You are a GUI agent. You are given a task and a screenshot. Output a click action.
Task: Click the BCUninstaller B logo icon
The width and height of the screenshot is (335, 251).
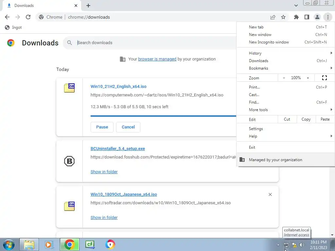click(69, 161)
